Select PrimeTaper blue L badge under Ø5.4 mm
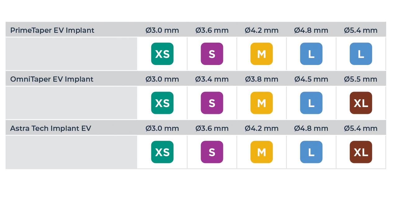Viewport: 397px width, 198px height. click(361, 54)
